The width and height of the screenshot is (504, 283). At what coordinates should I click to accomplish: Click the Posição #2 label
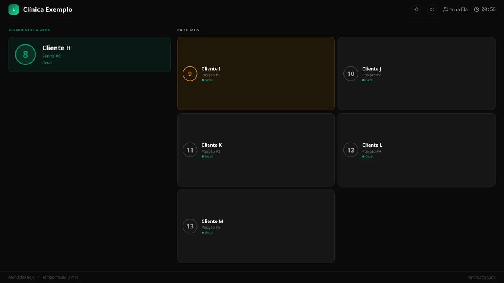(372, 75)
